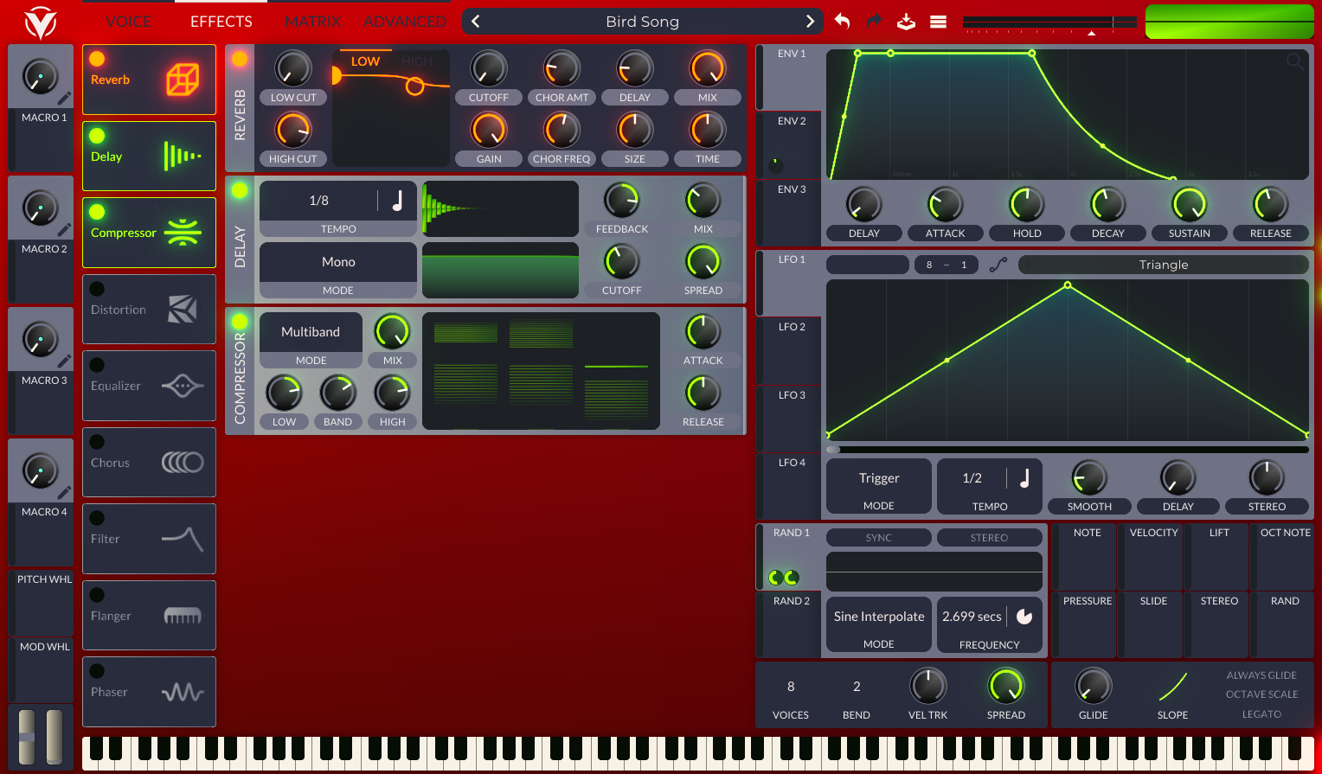The image size is (1322, 774).
Task: Toggle the Always Glide option
Action: pyautogui.click(x=1261, y=675)
